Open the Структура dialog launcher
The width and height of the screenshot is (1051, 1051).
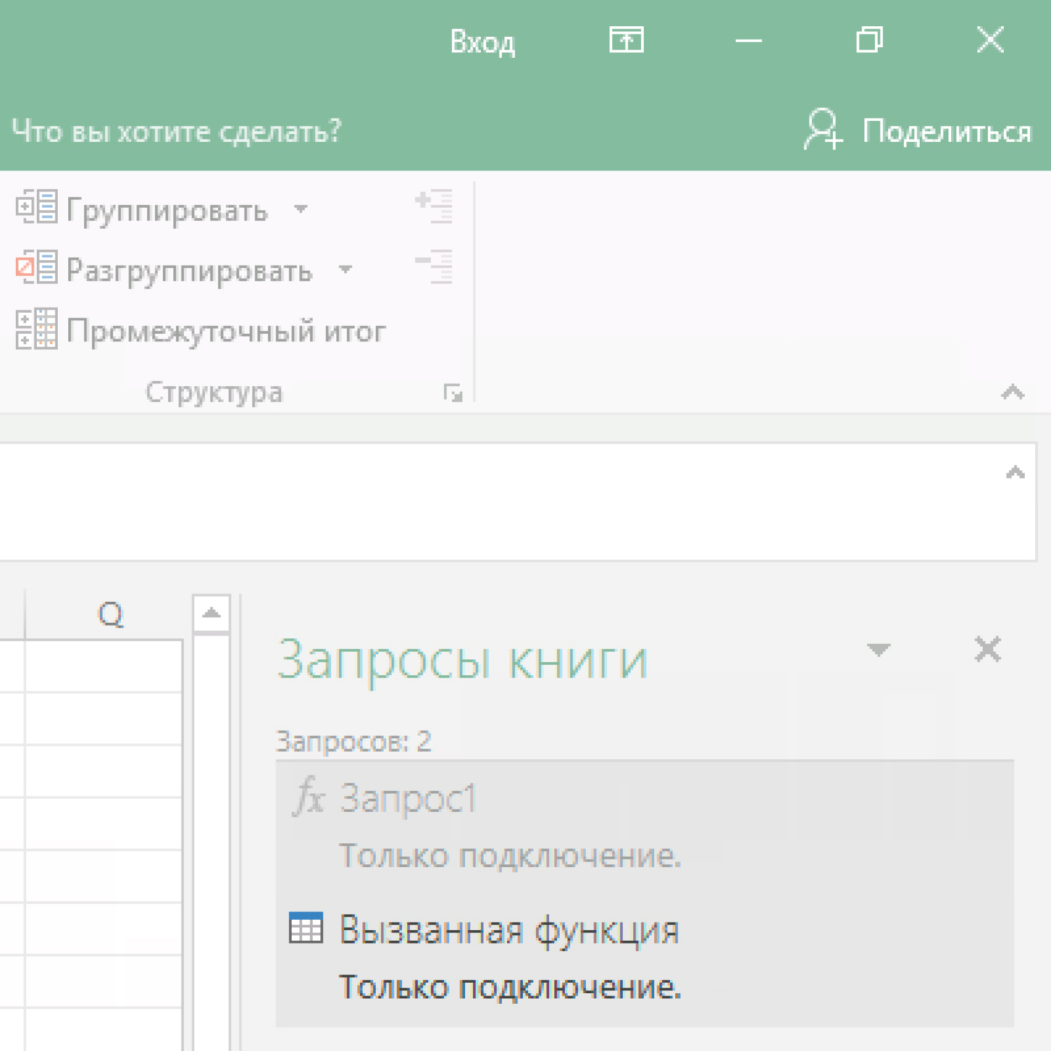click(453, 393)
